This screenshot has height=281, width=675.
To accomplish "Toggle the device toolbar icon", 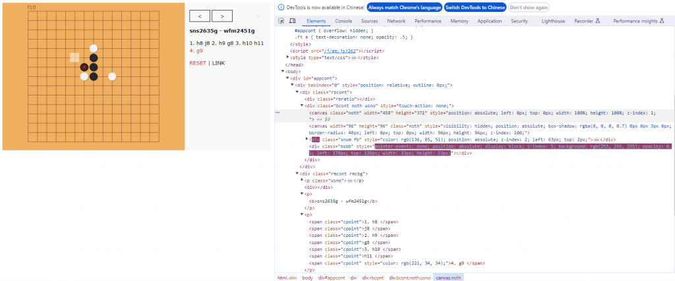I will pyautogui.click(x=292, y=21).
